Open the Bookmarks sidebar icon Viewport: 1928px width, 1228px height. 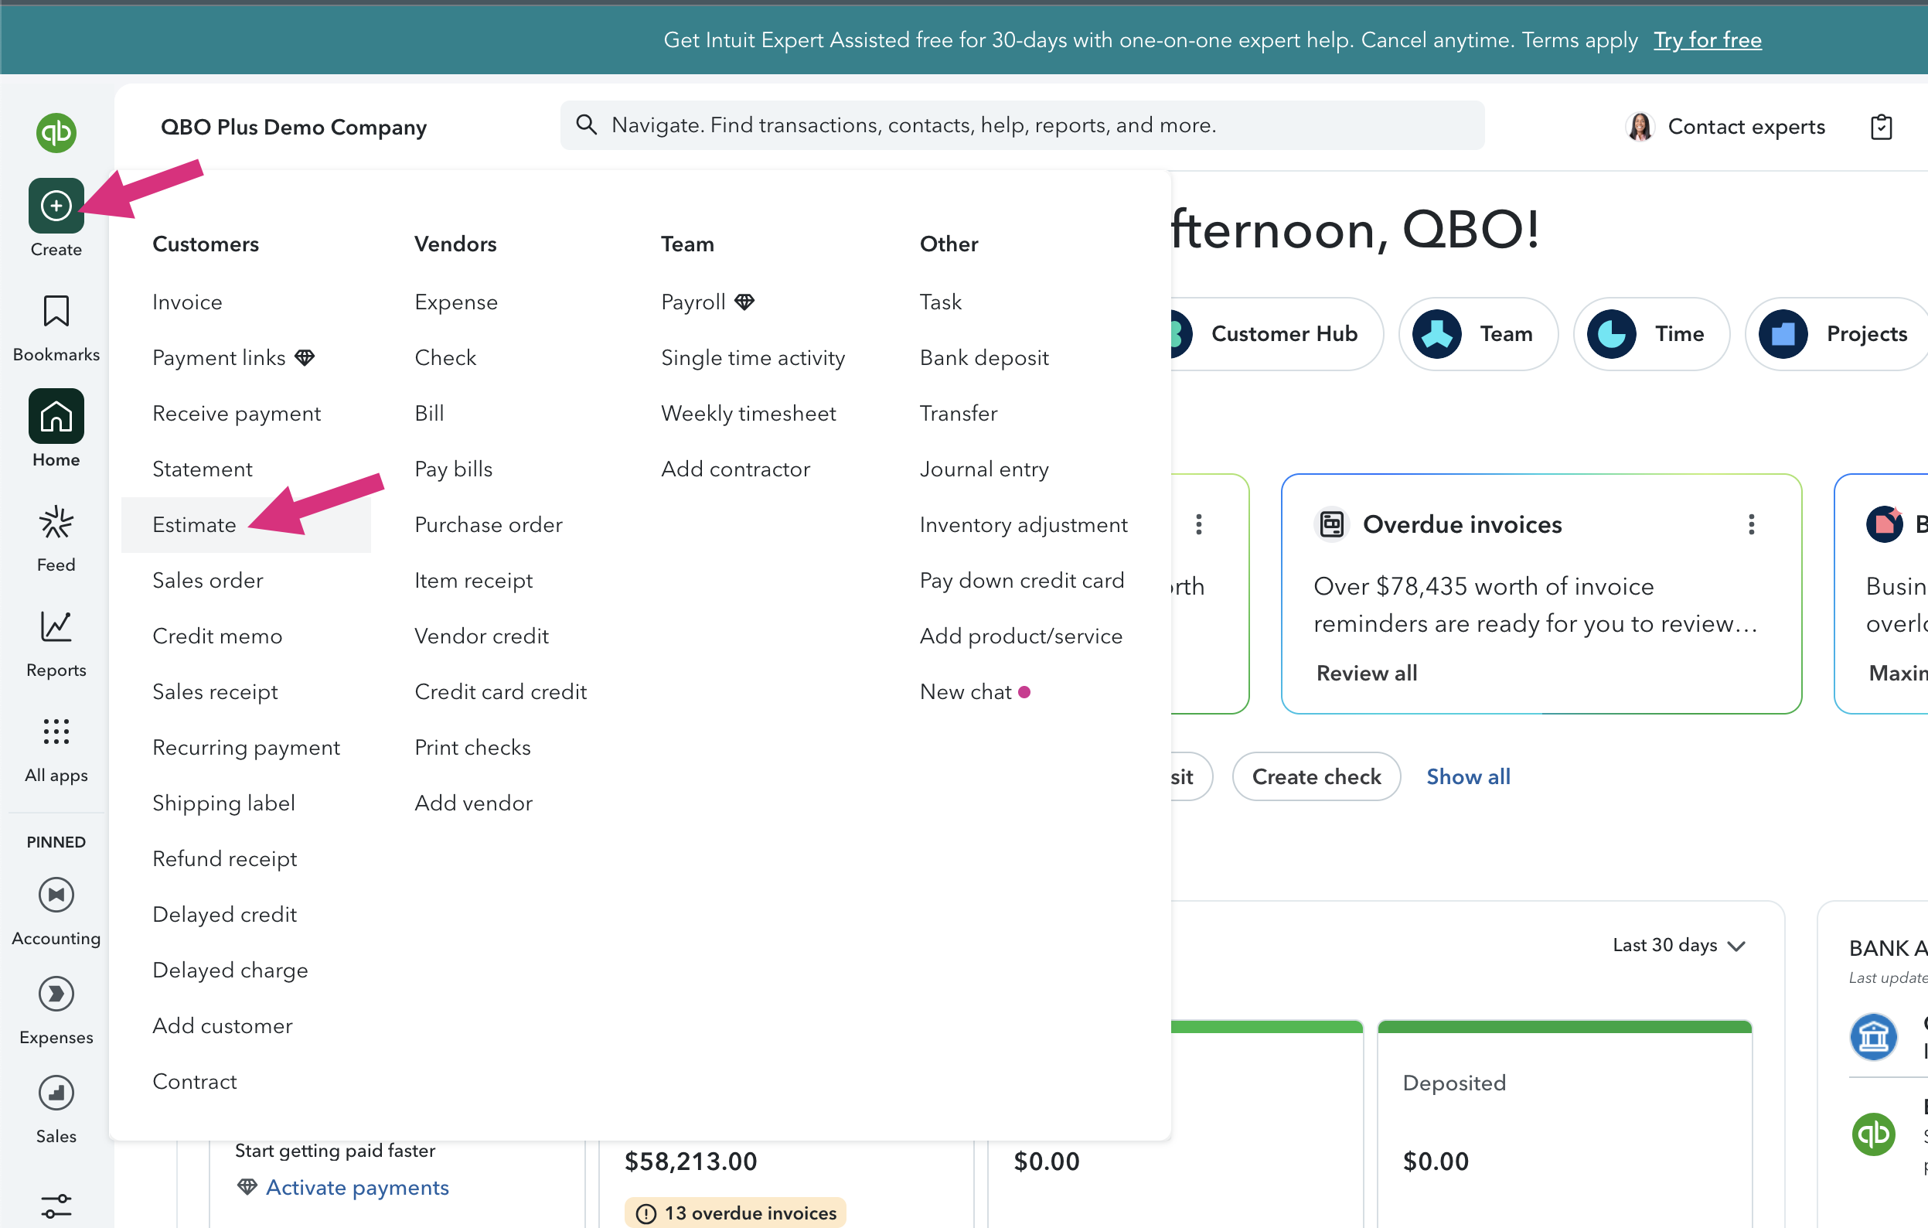[56, 311]
